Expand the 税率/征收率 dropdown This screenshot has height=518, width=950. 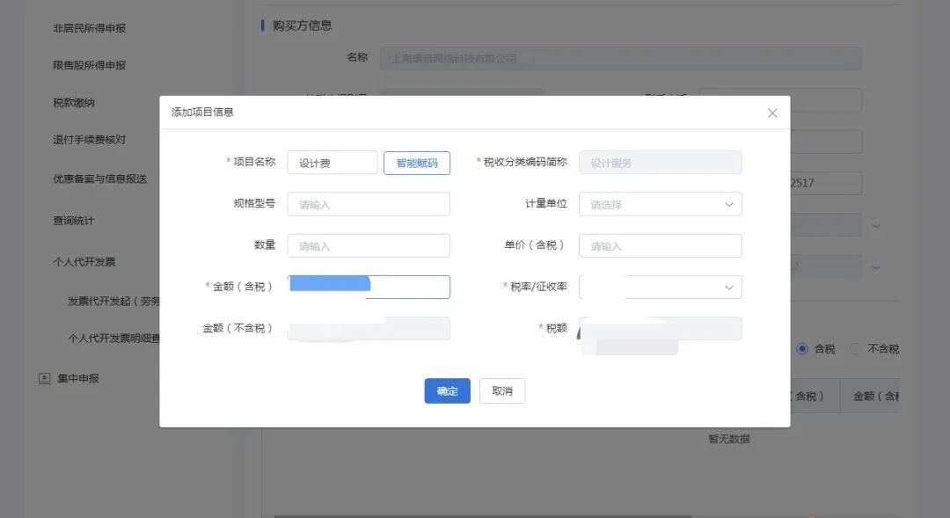click(660, 287)
